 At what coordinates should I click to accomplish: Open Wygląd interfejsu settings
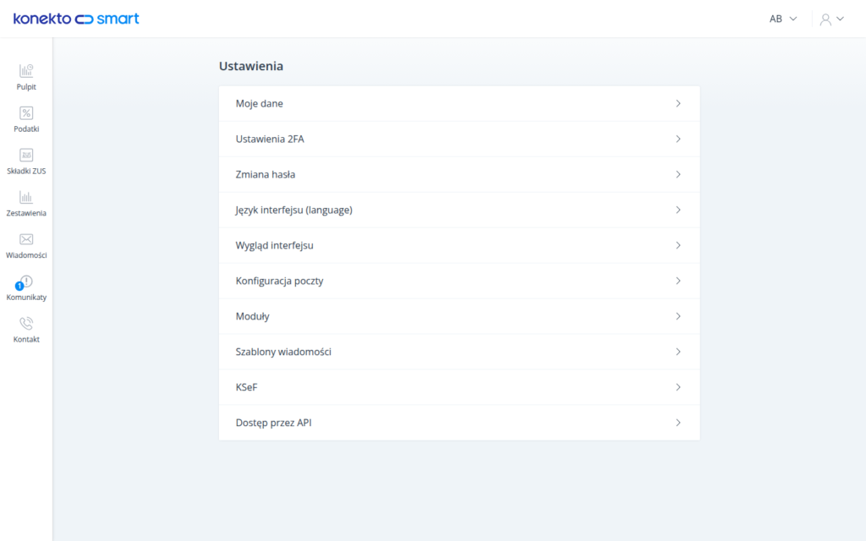point(459,245)
